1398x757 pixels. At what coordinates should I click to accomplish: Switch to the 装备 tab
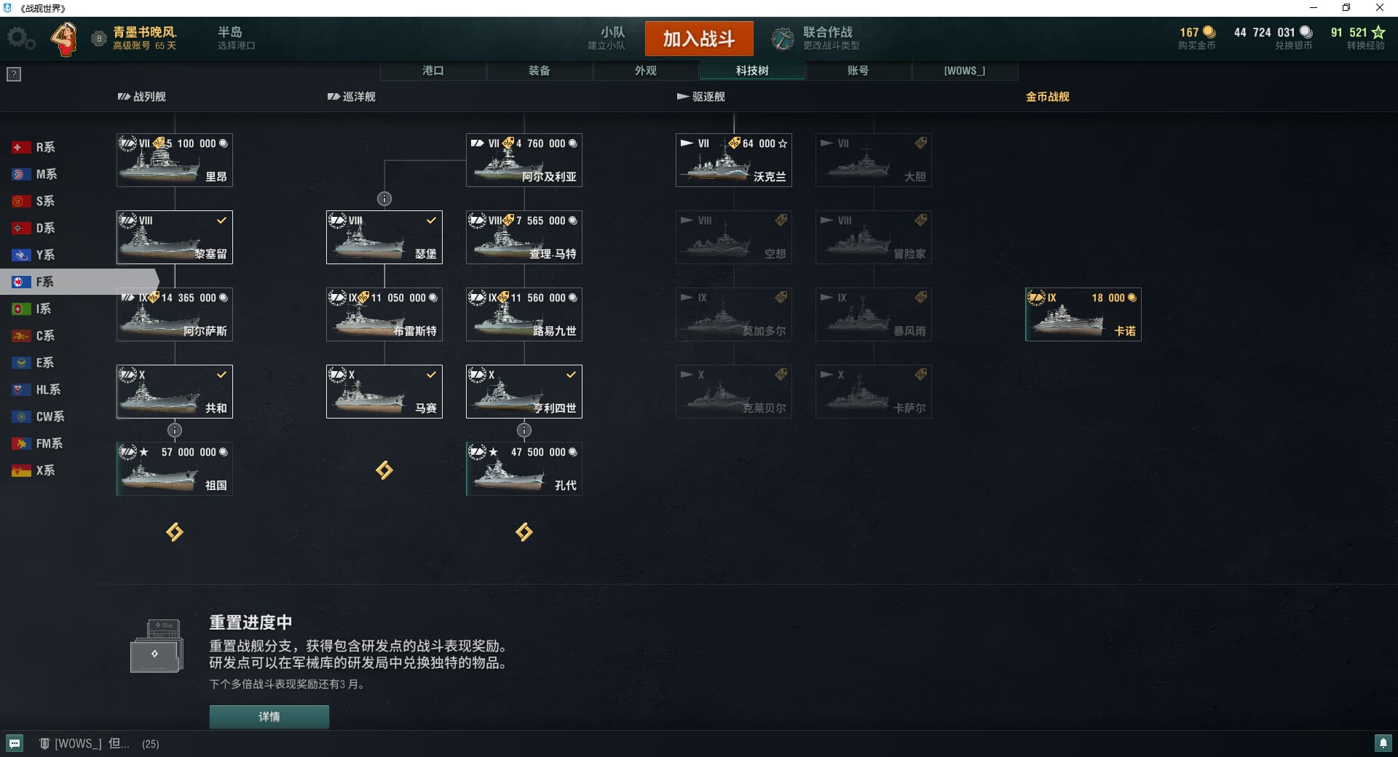[540, 71]
